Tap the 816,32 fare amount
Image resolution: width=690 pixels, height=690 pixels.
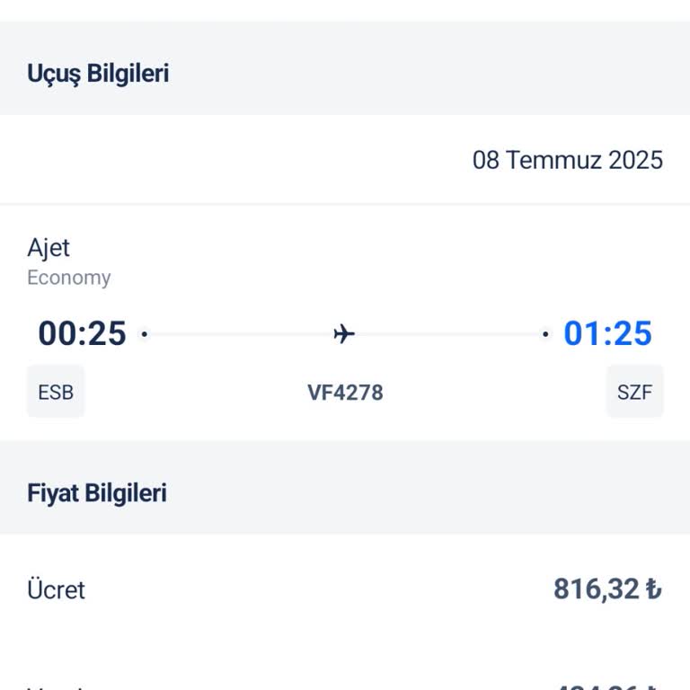point(595,589)
